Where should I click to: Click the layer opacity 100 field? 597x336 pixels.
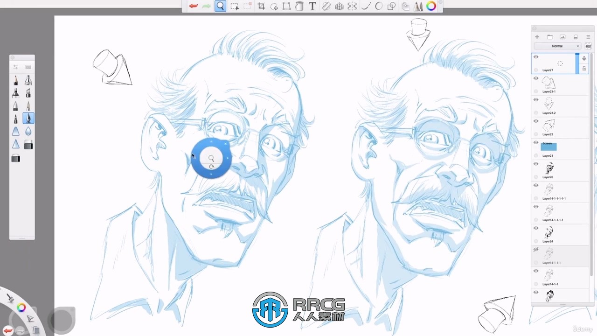coord(588,46)
